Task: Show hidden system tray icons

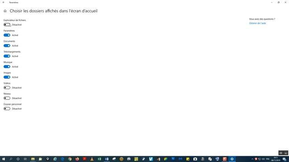Action: click(x=252, y=159)
